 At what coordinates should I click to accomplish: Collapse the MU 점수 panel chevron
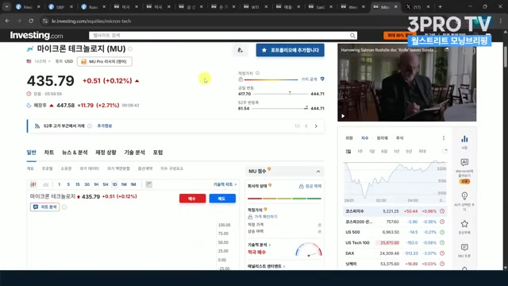coord(318,172)
